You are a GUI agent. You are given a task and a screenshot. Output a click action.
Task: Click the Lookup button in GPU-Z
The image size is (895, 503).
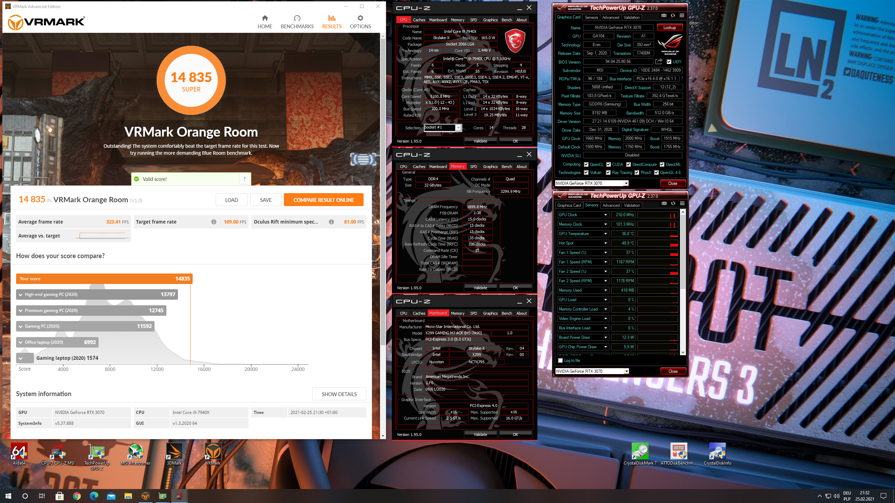tap(670, 28)
